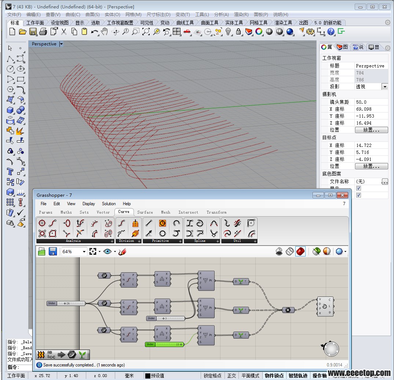Expand the Analysis group panel
Image resolution: width=394 pixels, height=380 pixels.
pyautogui.click(x=112, y=241)
